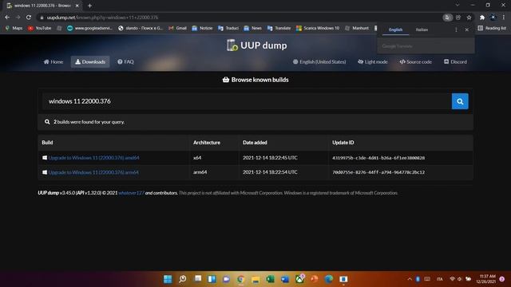This screenshot has width=511, height=287.
Task: Open Excel from the taskbar
Action: click(270, 279)
